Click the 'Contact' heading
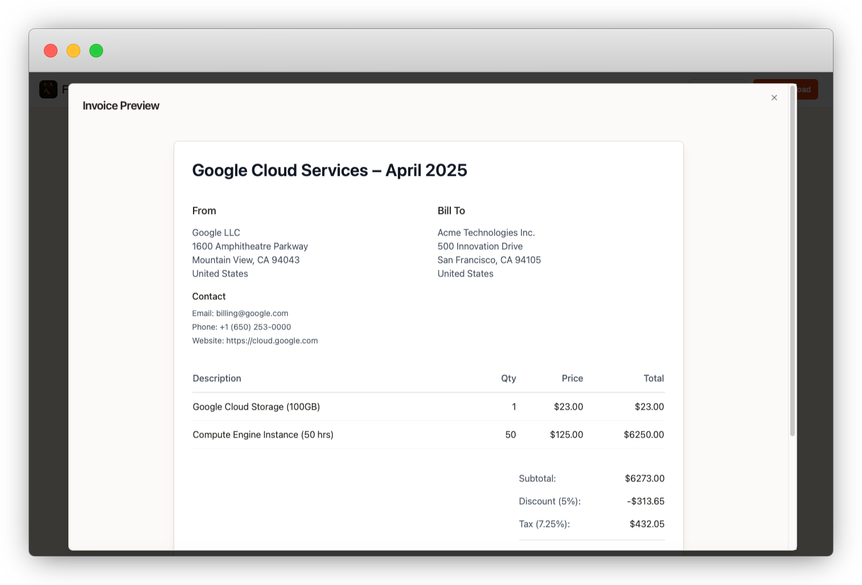862x585 pixels. pos(209,296)
